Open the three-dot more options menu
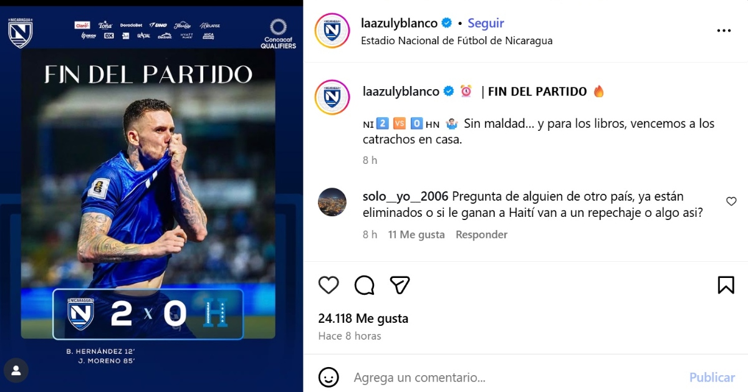The height and width of the screenshot is (392, 748). point(724,31)
